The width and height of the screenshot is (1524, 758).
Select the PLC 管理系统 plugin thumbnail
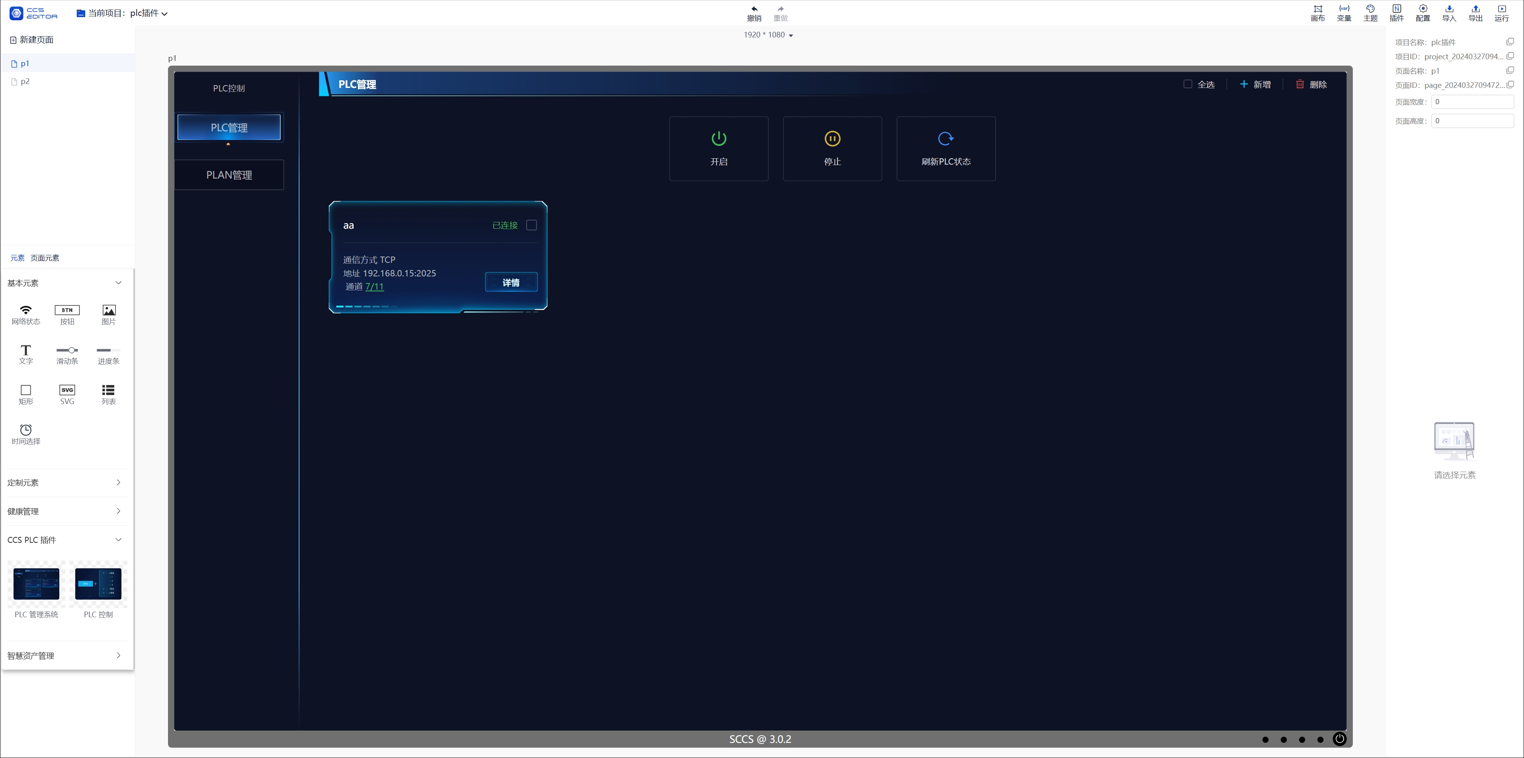(x=36, y=584)
